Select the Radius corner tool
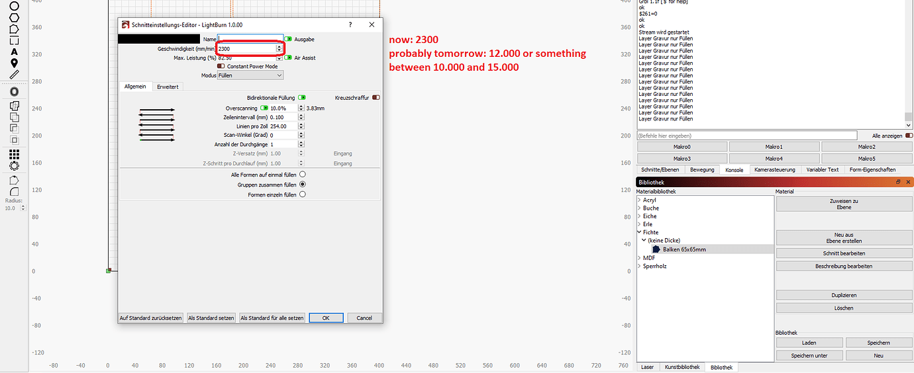914x373 pixels. pos(14,192)
